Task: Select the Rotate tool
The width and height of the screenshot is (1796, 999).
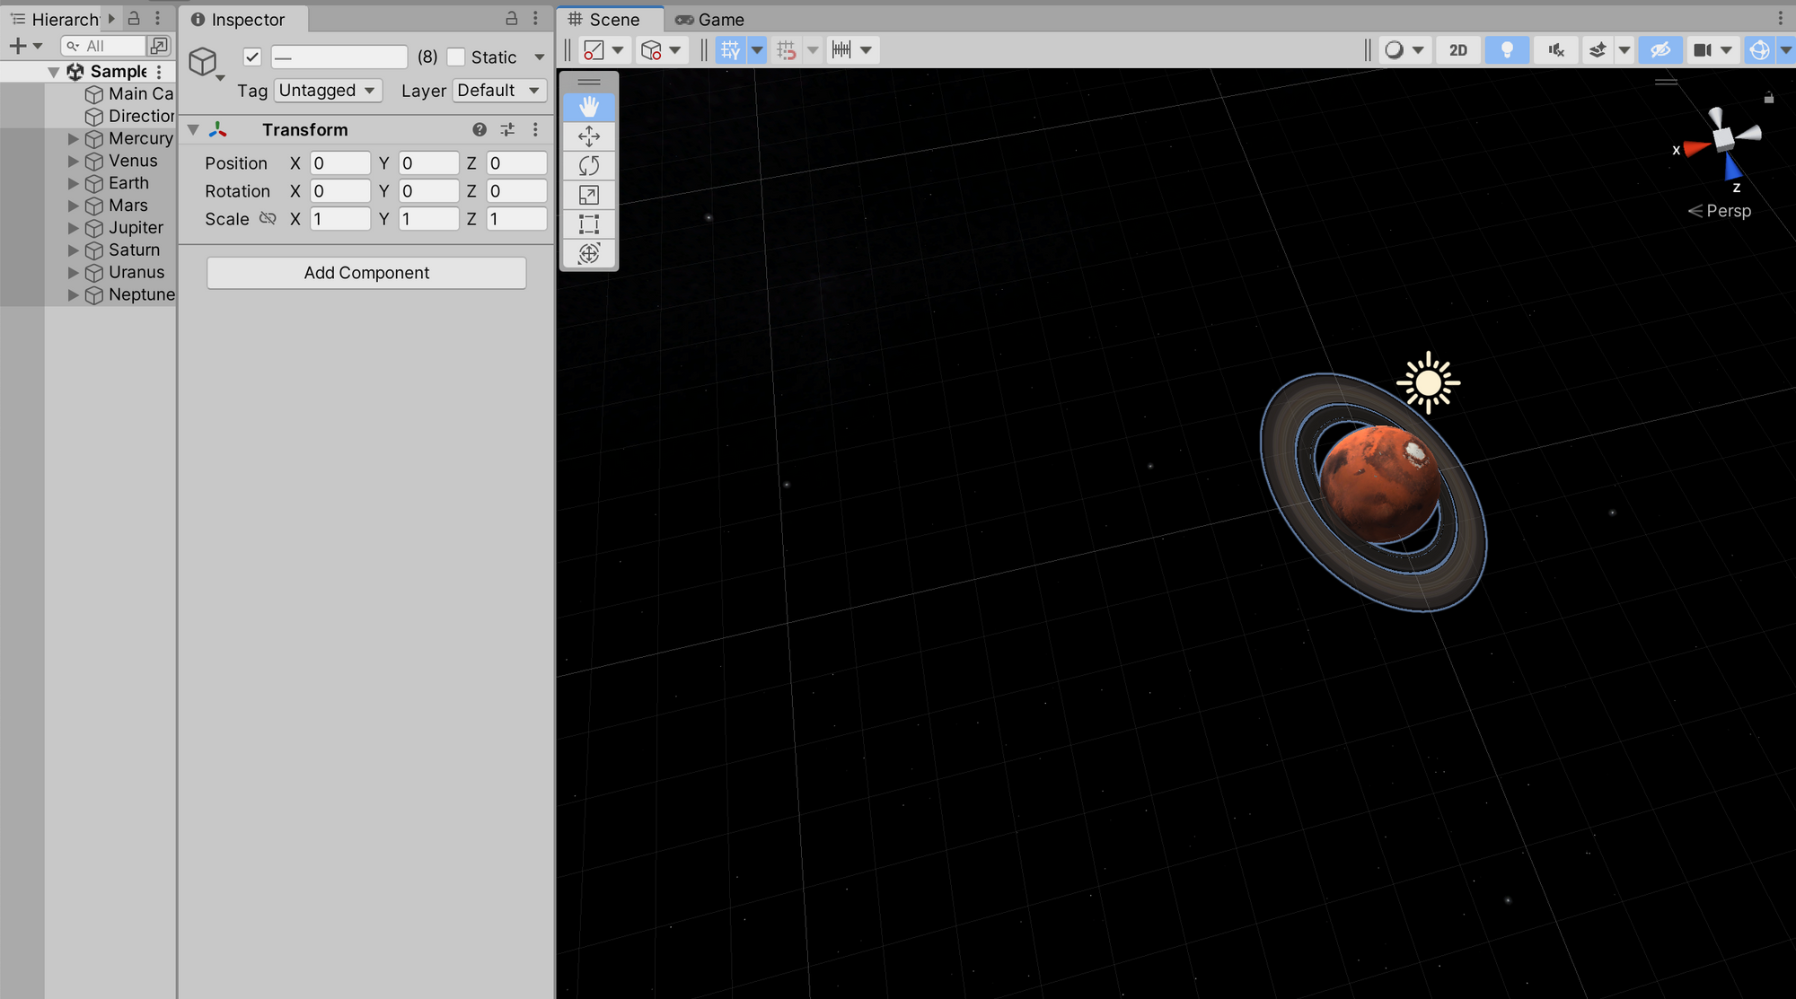Action: [589, 165]
